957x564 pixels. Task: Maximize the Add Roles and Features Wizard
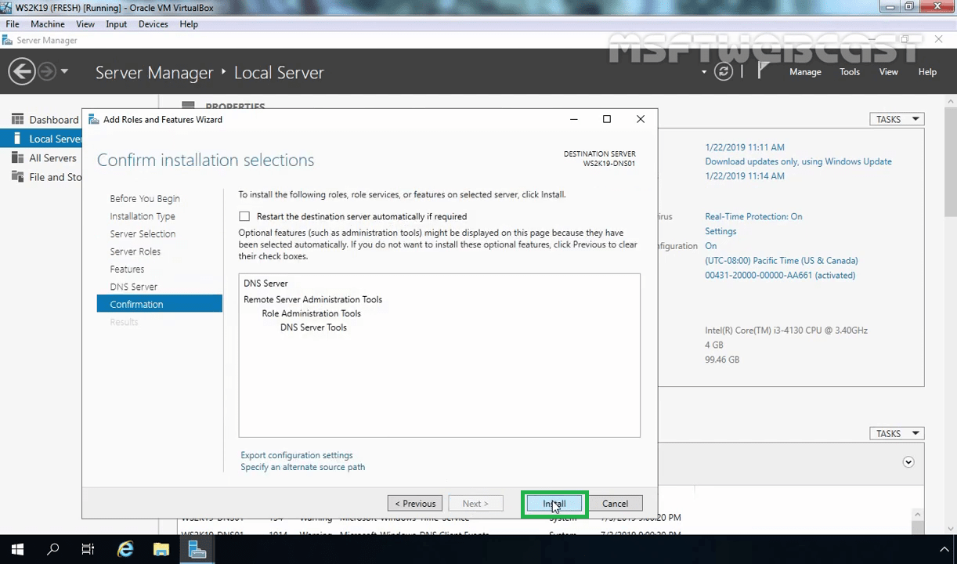(606, 119)
